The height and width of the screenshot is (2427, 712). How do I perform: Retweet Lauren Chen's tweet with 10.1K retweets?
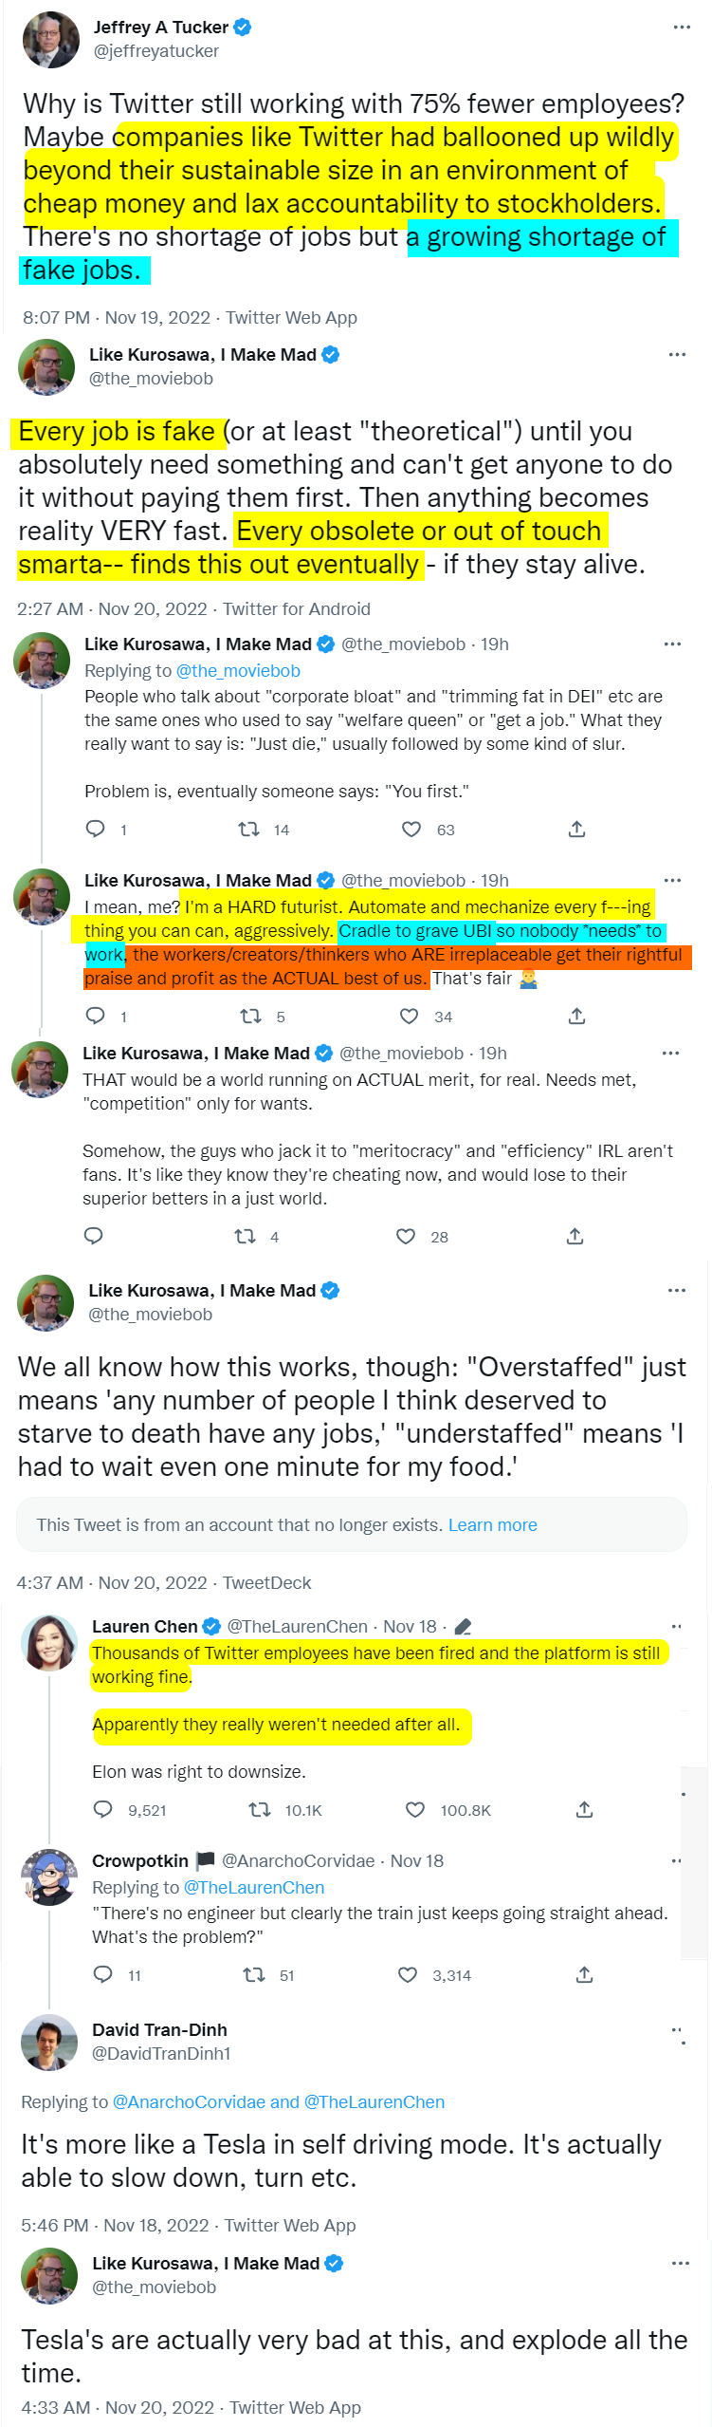259,1809
